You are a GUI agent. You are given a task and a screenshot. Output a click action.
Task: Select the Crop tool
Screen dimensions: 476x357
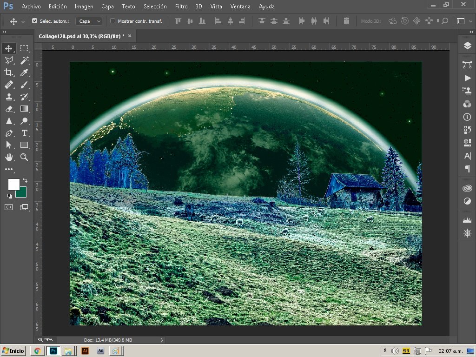[8, 72]
